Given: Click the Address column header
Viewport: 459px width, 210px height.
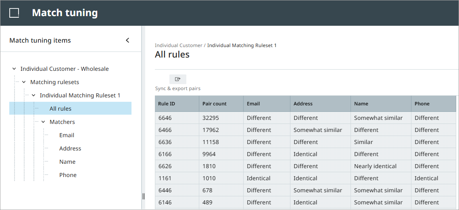Looking at the screenshot, I should [321, 104].
